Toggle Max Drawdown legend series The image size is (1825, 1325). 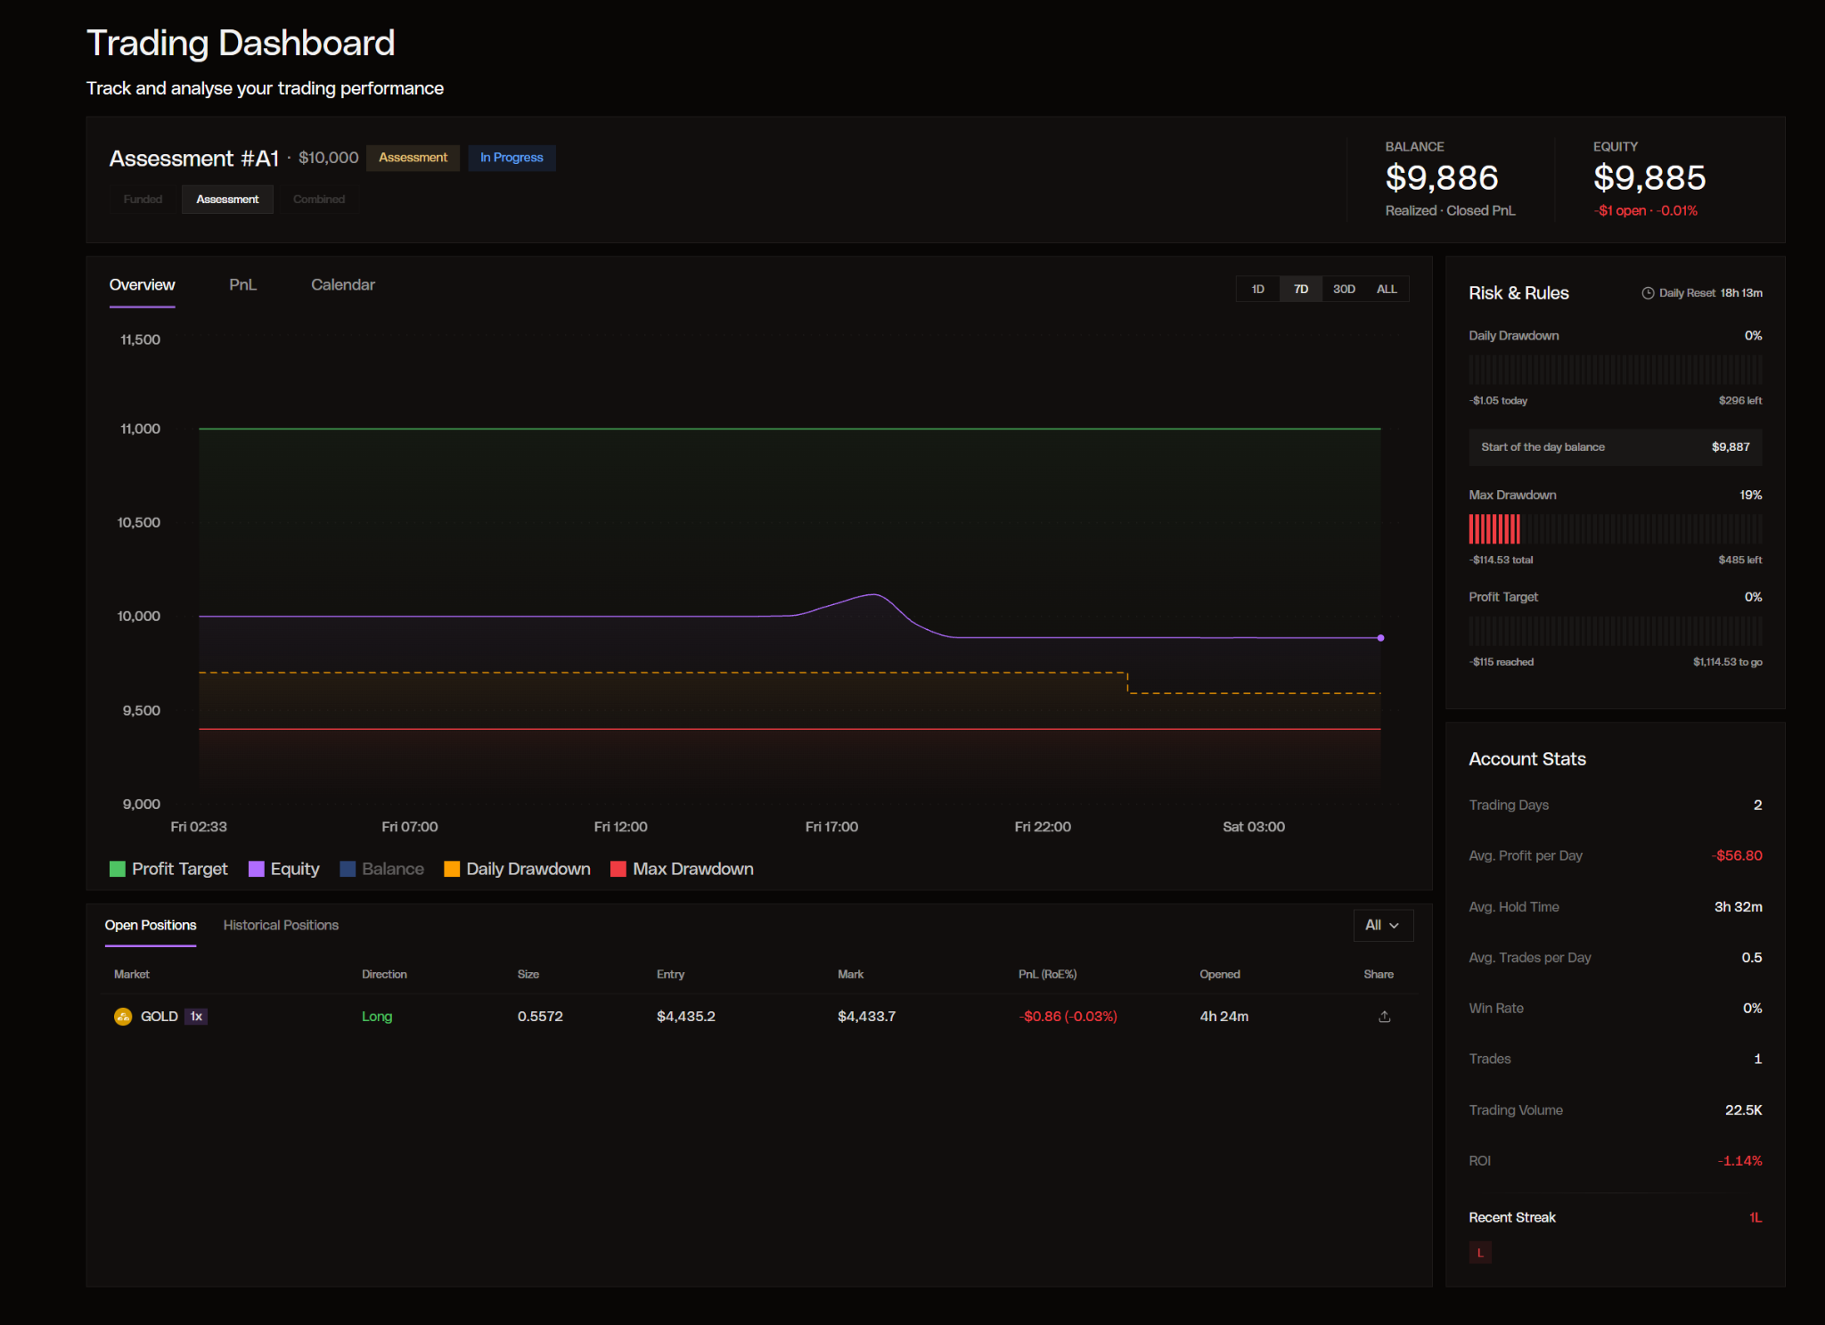(683, 869)
